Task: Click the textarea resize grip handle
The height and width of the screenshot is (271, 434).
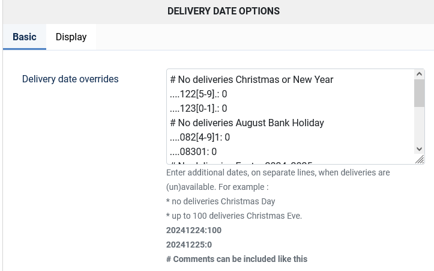Action: coord(420,159)
